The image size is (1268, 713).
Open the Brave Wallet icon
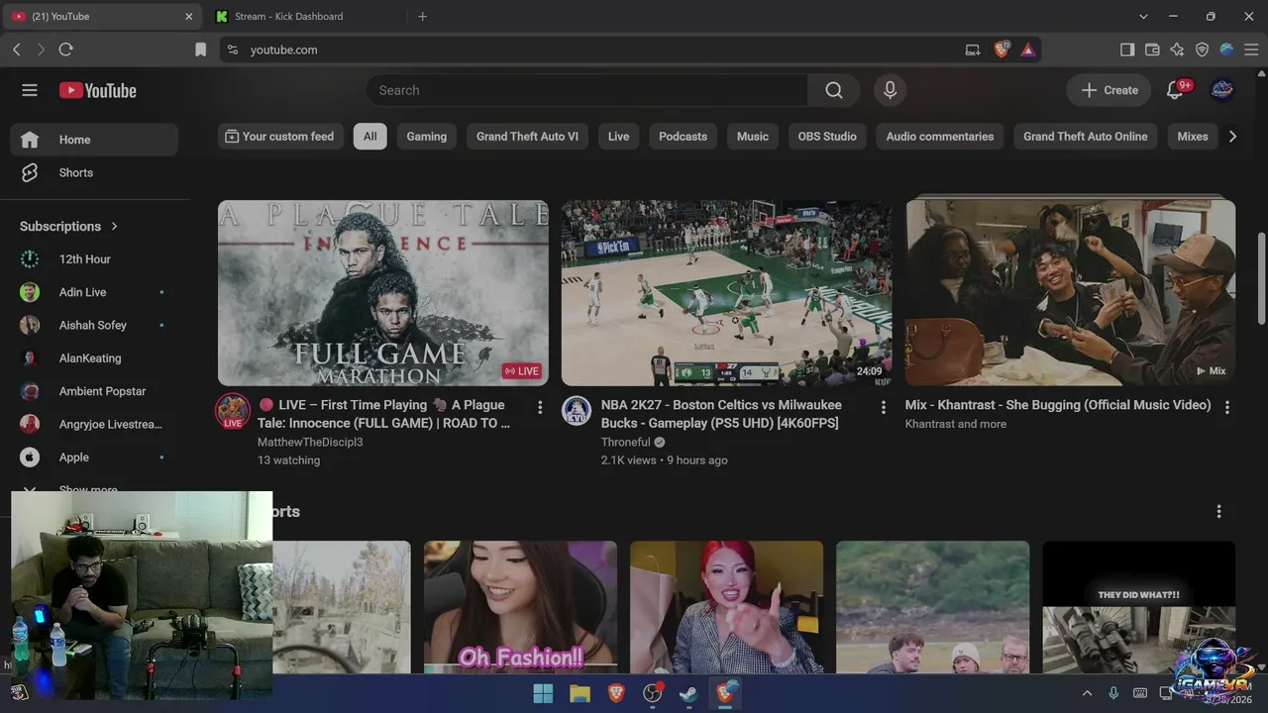pyautogui.click(x=1152, y=50)
